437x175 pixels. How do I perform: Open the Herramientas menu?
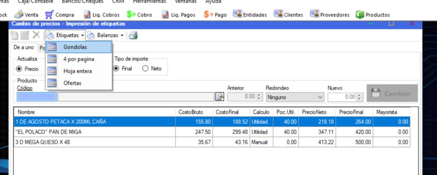(149, 2)
